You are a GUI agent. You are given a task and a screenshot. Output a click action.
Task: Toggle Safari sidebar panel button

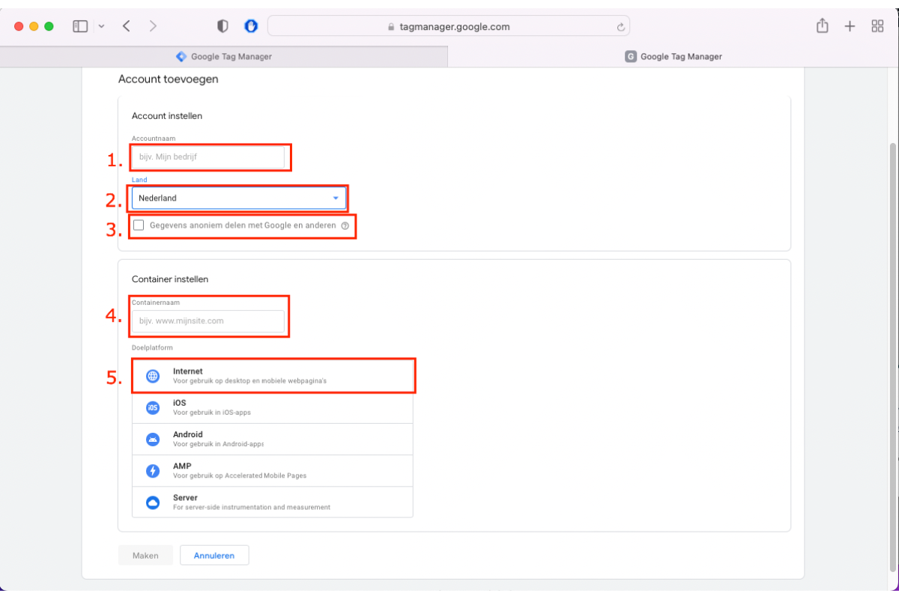[80, 26]
